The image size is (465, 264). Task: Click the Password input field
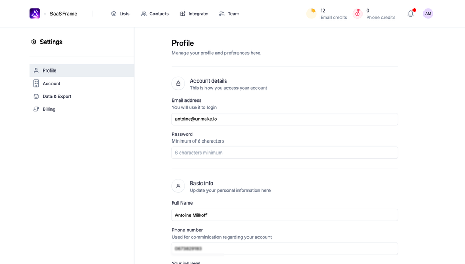pos(285,153)
